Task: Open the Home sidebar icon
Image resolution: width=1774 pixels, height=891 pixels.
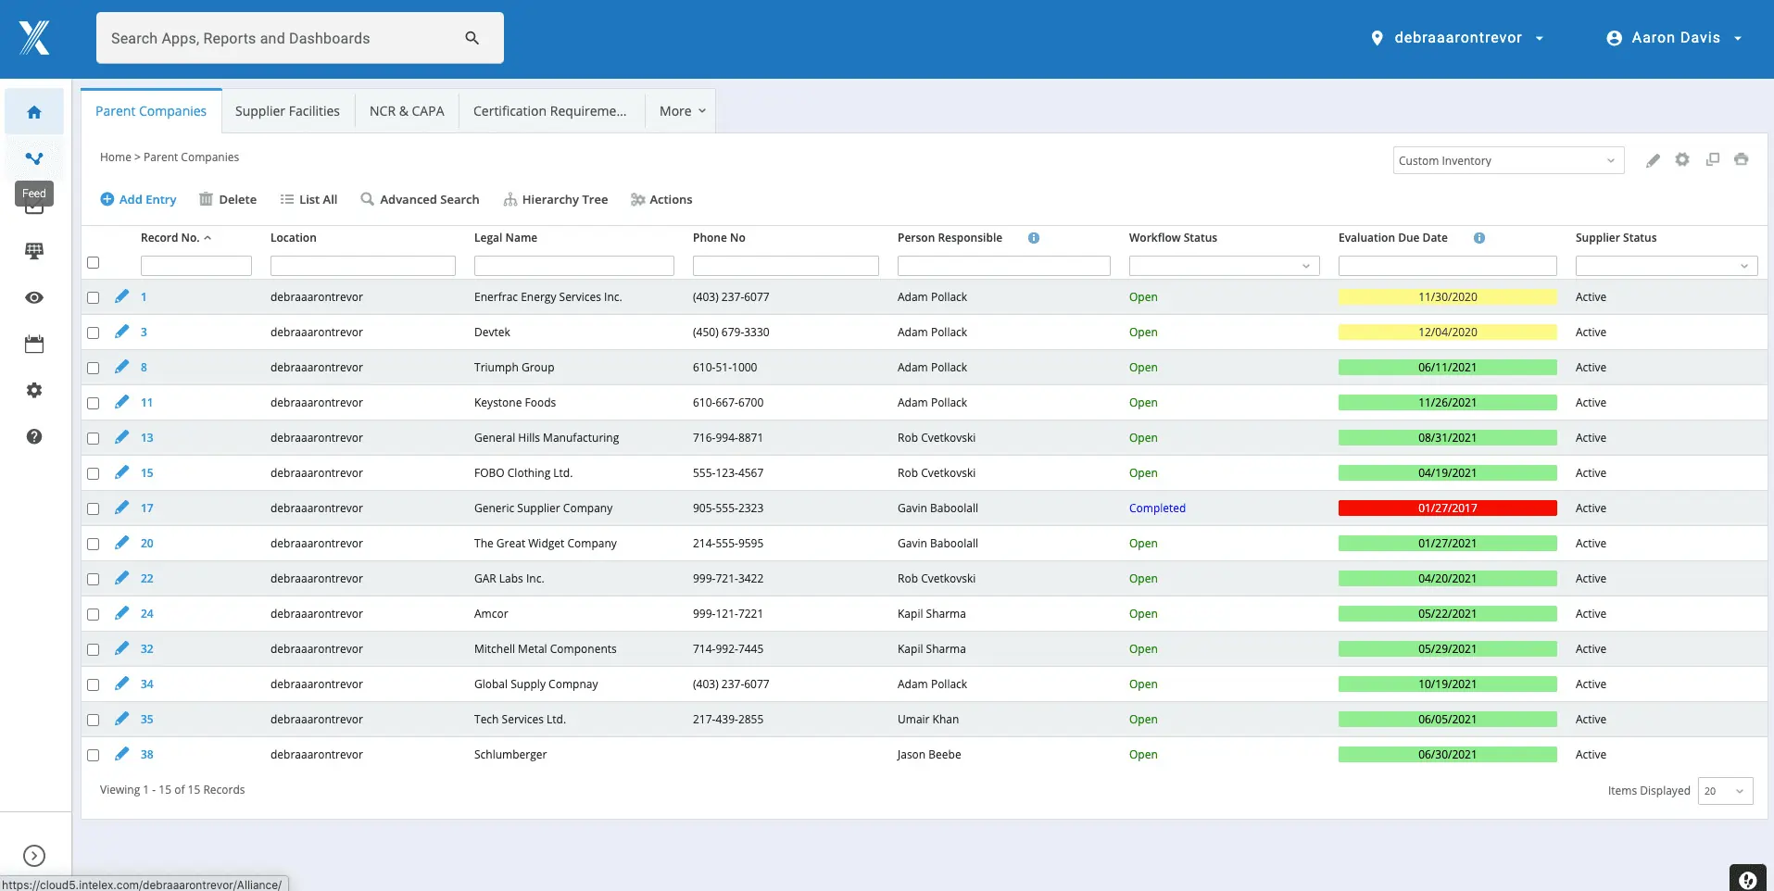Action: 34,112
